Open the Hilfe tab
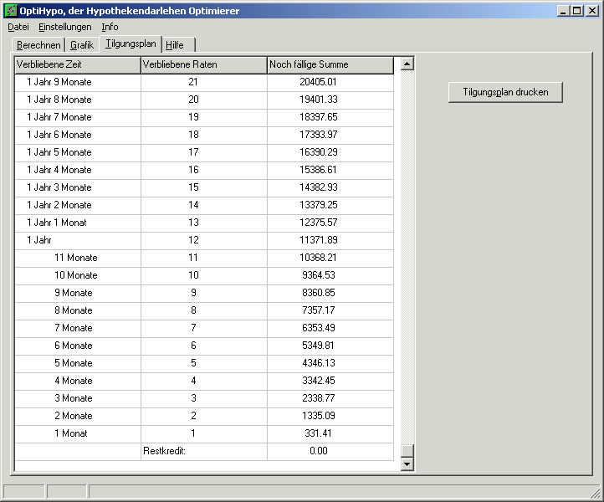Viewport: 604px width, 502px height. click(175, 45)
